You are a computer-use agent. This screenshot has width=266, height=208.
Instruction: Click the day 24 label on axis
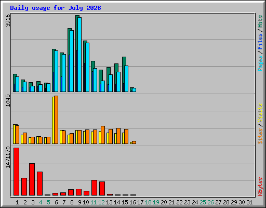(x=195, y=202)
